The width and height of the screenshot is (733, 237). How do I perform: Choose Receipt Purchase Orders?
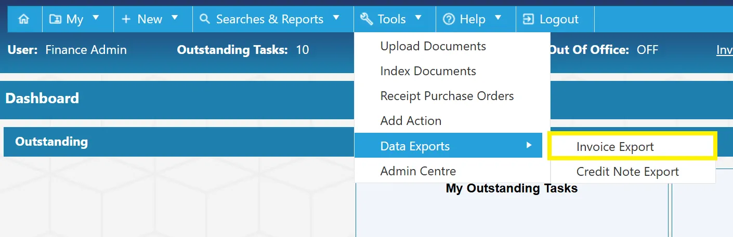452,96
